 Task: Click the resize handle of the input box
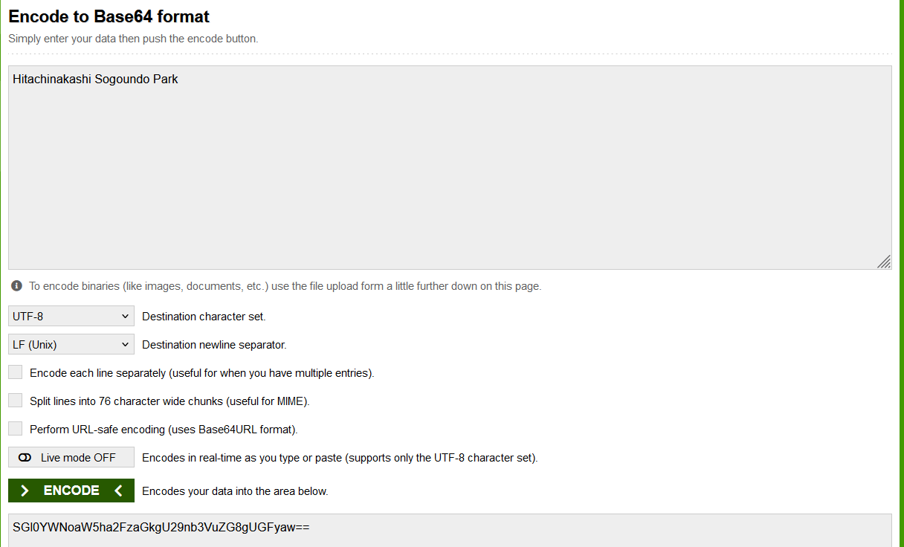(x=883, y=261)
